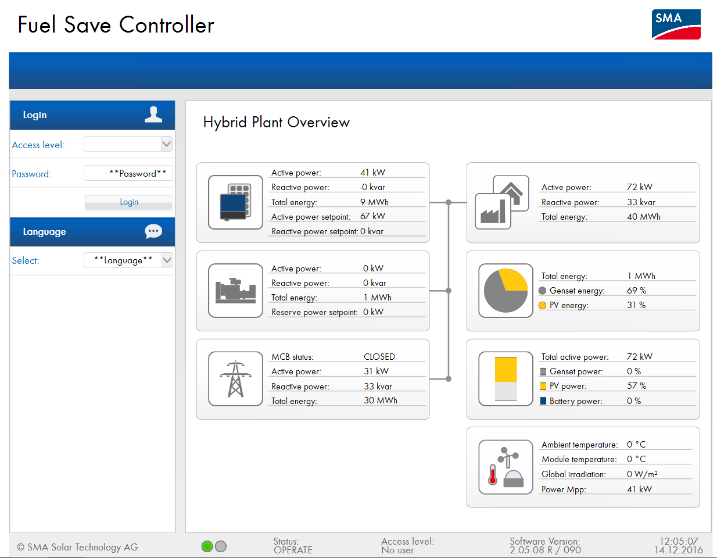The width and height of the screenshot is (717, 558).
Task: Click the SMA logo
Action: (676, 24)
